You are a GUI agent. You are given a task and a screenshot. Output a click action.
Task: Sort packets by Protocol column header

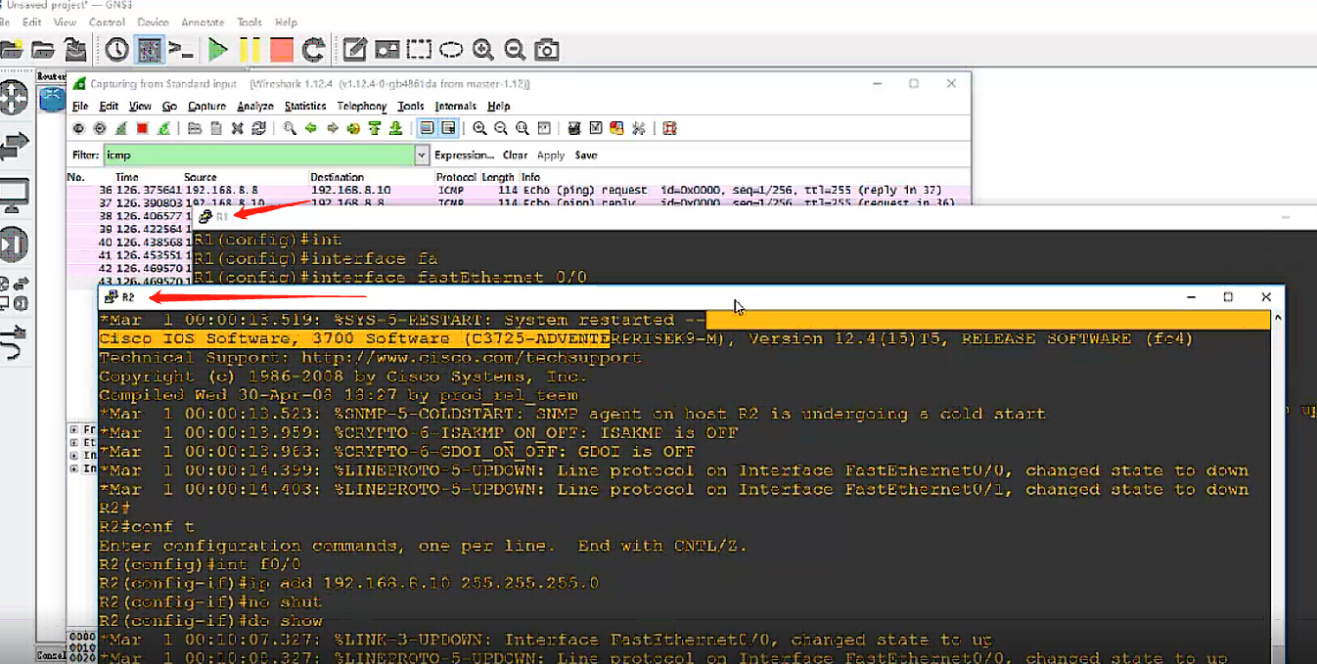457,177
